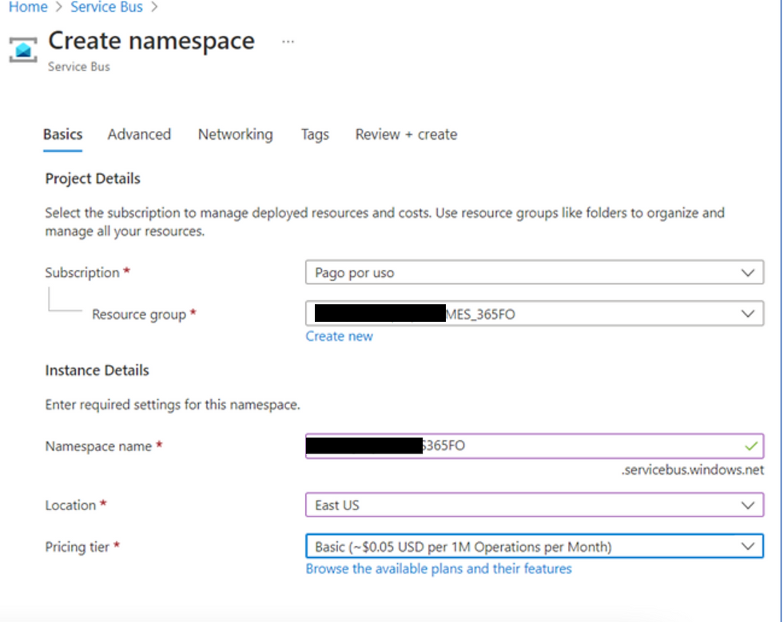The height and width of the screenshot is (622, 783).
Task: Click the Pricing tier field label
Action: coord(78,547)
